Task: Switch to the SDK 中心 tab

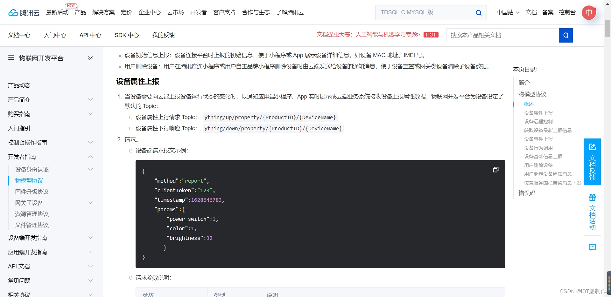Action: pos(127,35)
